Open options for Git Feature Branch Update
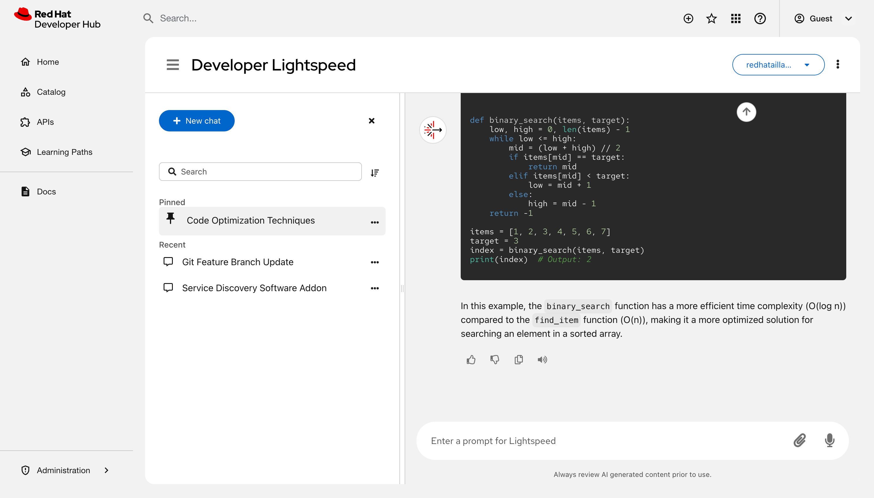The width and height of the screenshot is (874, 498). 375,262
